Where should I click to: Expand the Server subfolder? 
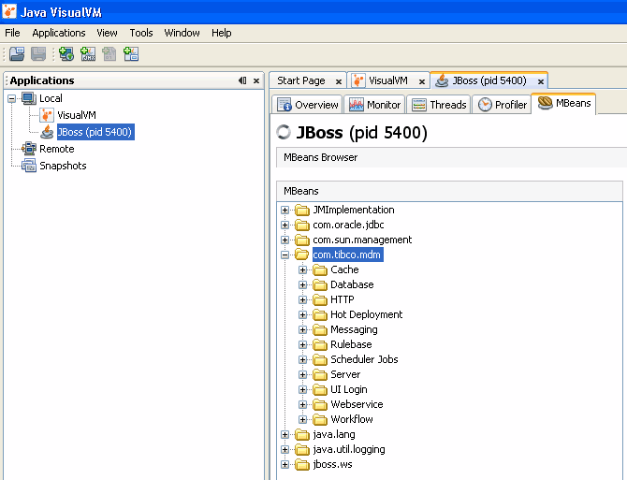pos(302,375)
